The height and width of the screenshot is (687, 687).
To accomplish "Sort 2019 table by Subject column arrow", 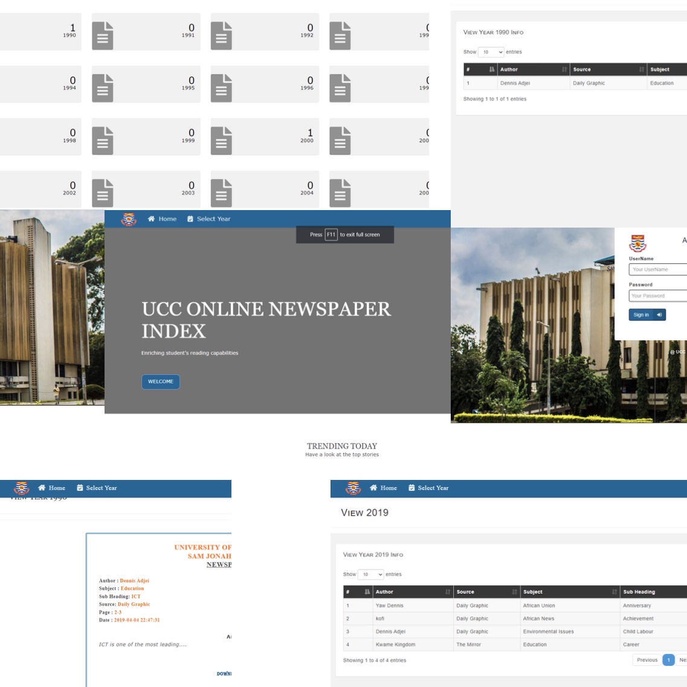I will click(614, 592).
